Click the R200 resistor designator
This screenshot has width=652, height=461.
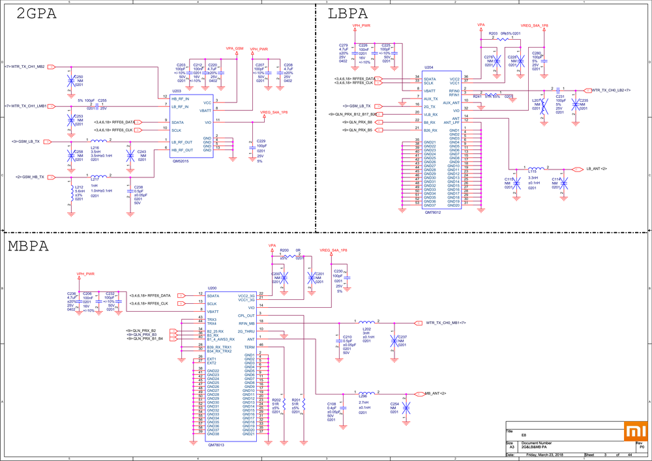coord(284,250)
